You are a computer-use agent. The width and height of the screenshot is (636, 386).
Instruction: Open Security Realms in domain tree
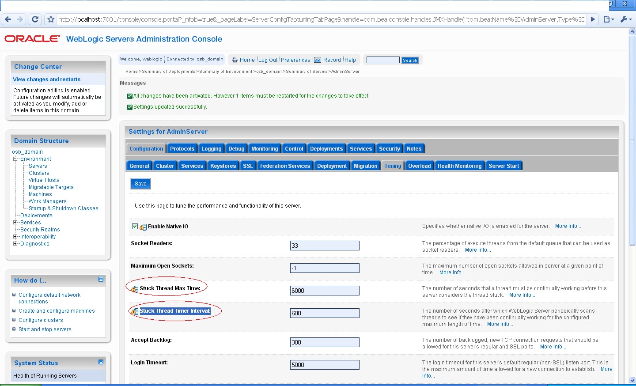point(40,230)
